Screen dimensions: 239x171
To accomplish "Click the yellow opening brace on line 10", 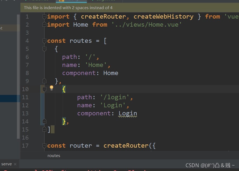I will point(64,89).
